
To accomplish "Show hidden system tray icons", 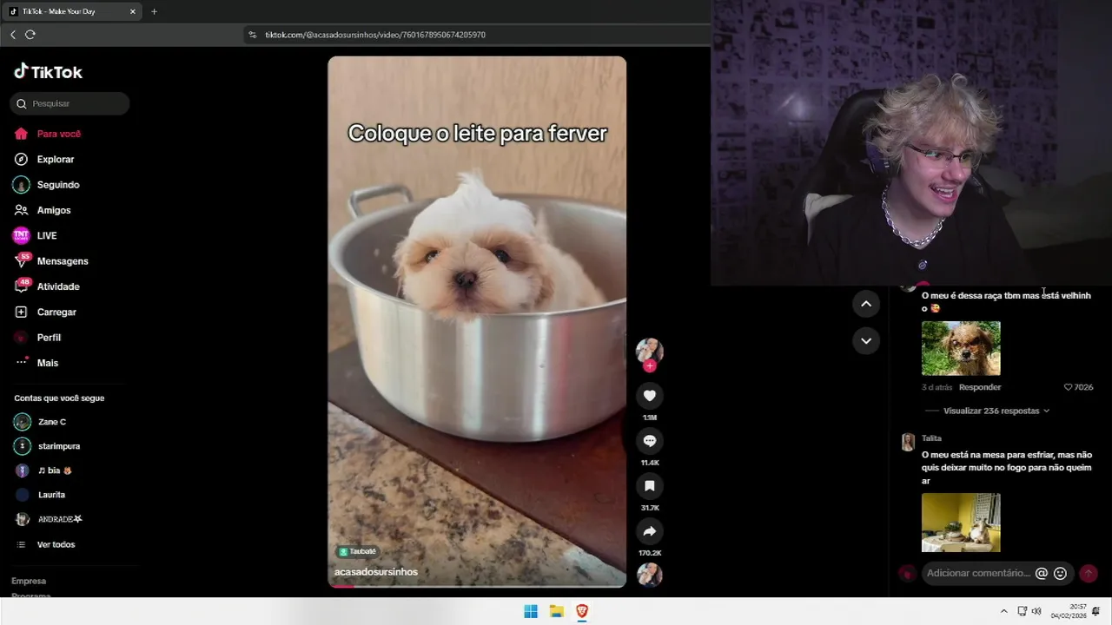I will 1004,611.
